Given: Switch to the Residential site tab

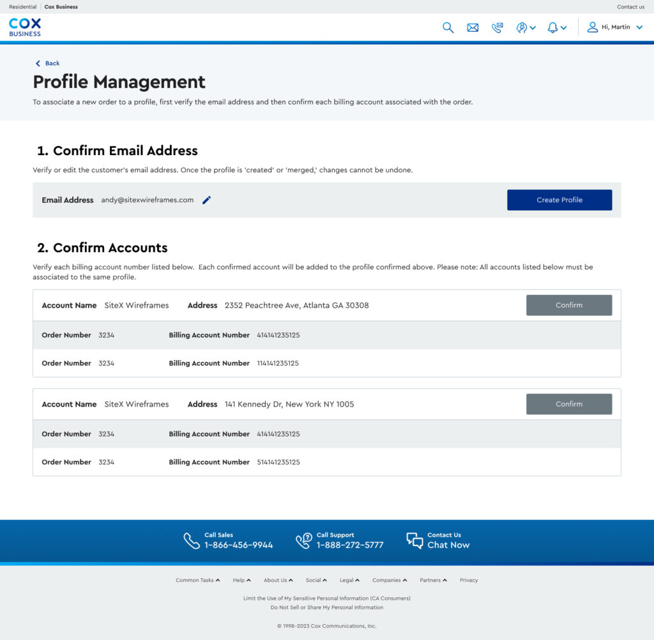Looking at the screenshot, I should pos(23,7).
